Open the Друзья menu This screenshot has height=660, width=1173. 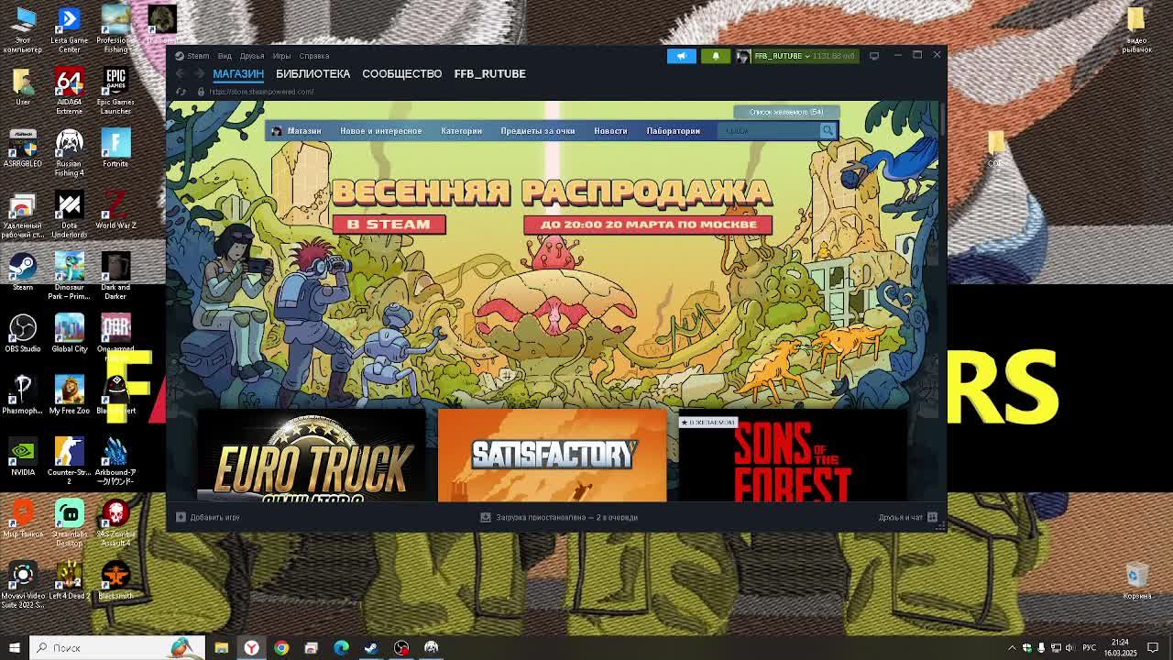[252, 56]
